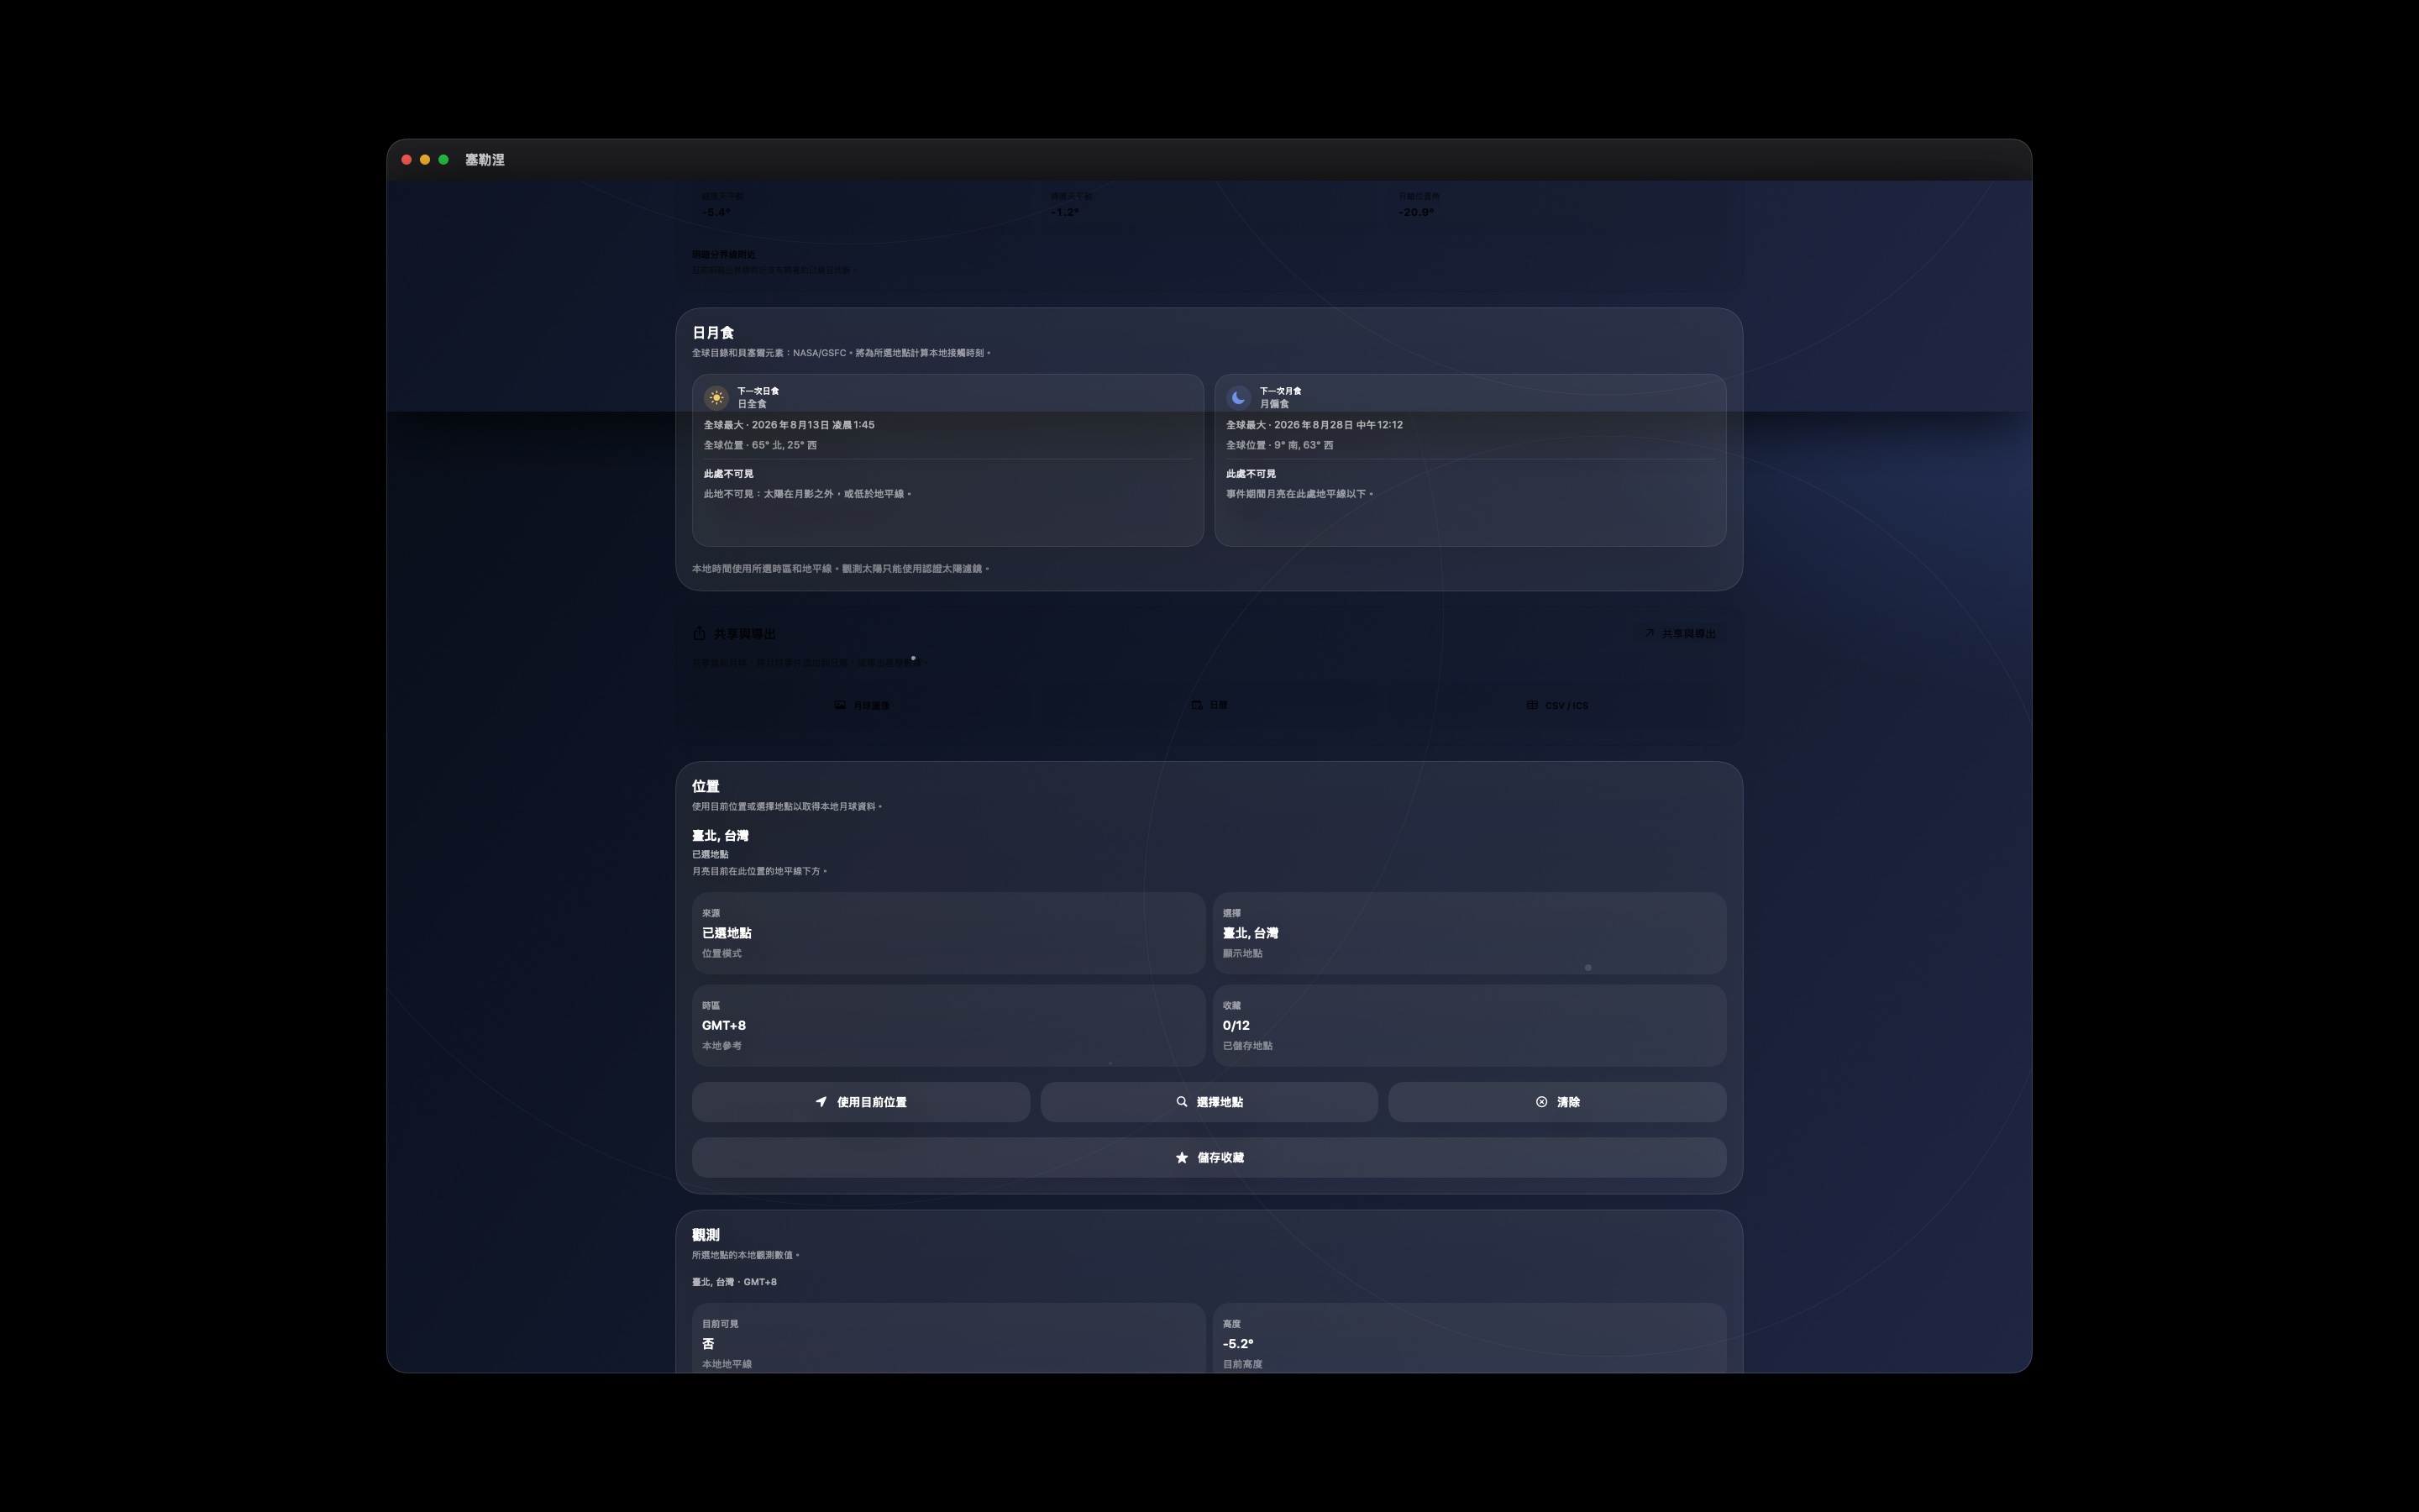Click the 塞勒涅 window title
The height and width of the screenshot is (1512, 2419).
point(485,160)
